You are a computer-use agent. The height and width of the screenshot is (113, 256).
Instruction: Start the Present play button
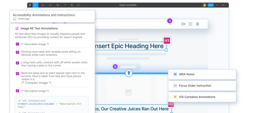coord(217,5)
